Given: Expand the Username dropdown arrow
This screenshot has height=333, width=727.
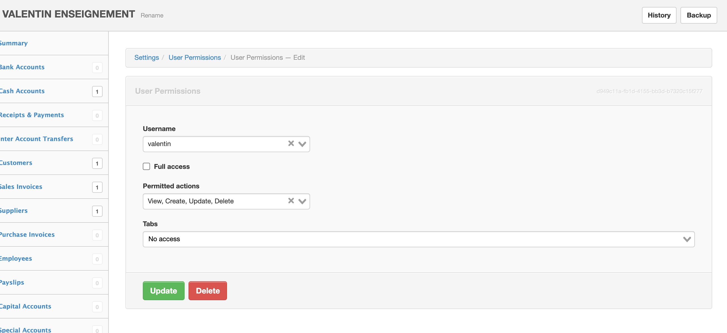Looking at the screenshot, I should pos(302,144).
